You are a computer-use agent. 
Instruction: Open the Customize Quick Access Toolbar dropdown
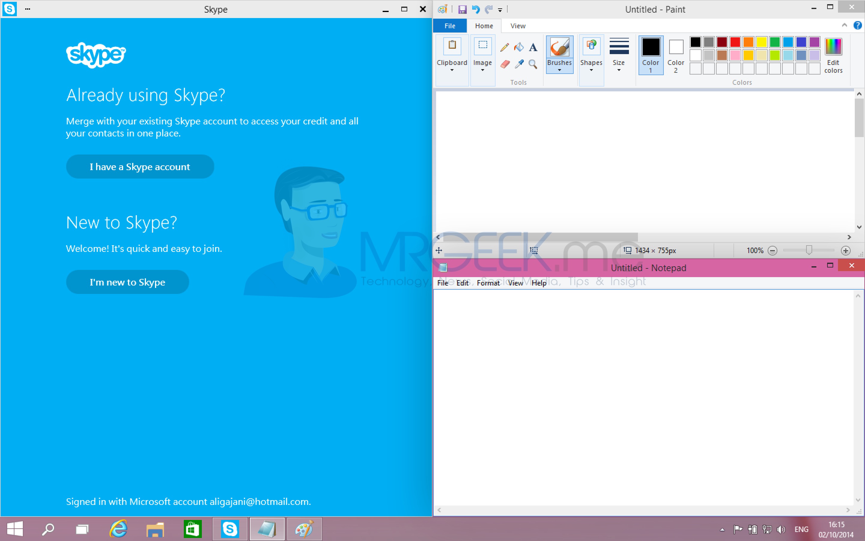click(x=500, y=10)
